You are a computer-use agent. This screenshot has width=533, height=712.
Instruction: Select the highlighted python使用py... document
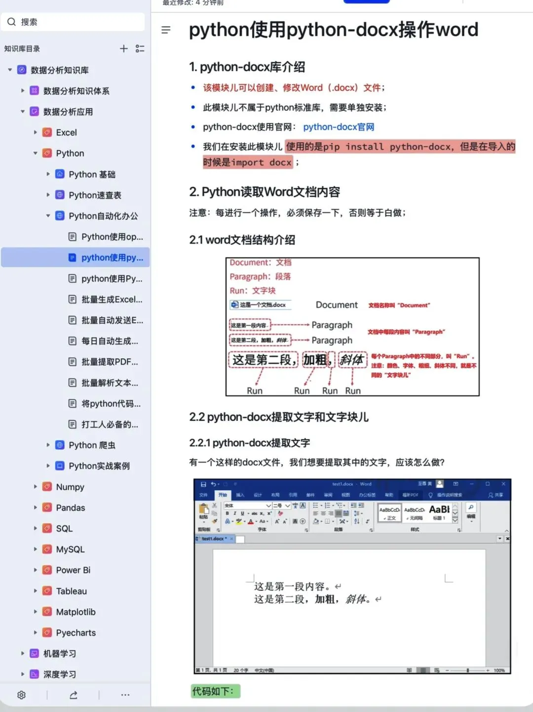point(76,257)
